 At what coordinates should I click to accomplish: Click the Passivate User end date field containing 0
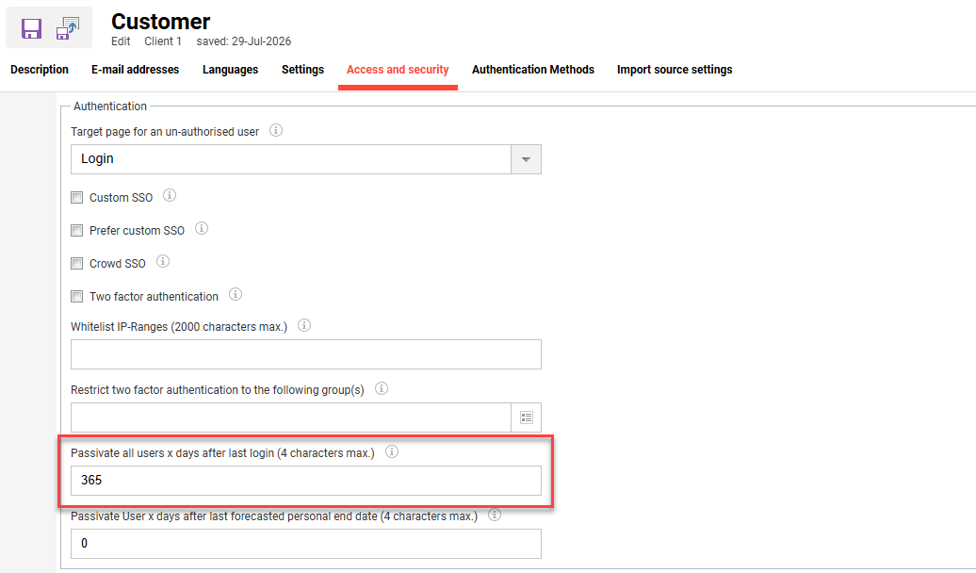pos(305,544)
